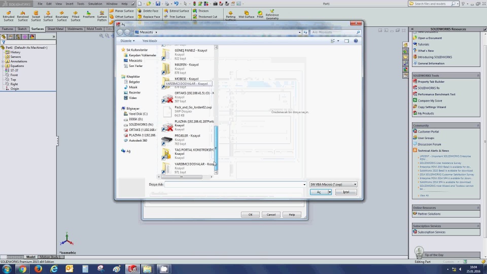Choose Delete Face command

[x=148, y=11]
